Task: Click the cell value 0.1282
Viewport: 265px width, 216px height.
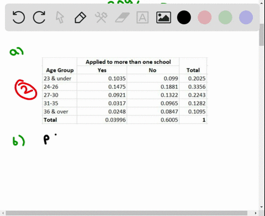Action: (197, 103)
